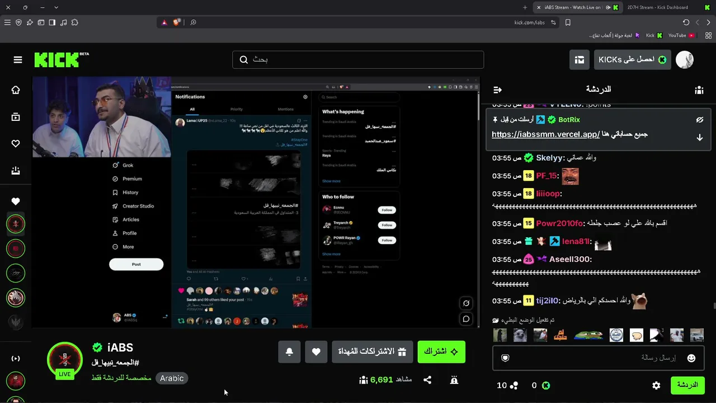This screenshot has width=716, height=403.
Task: Click the shield identity icon in the message box
Action: 505,358
